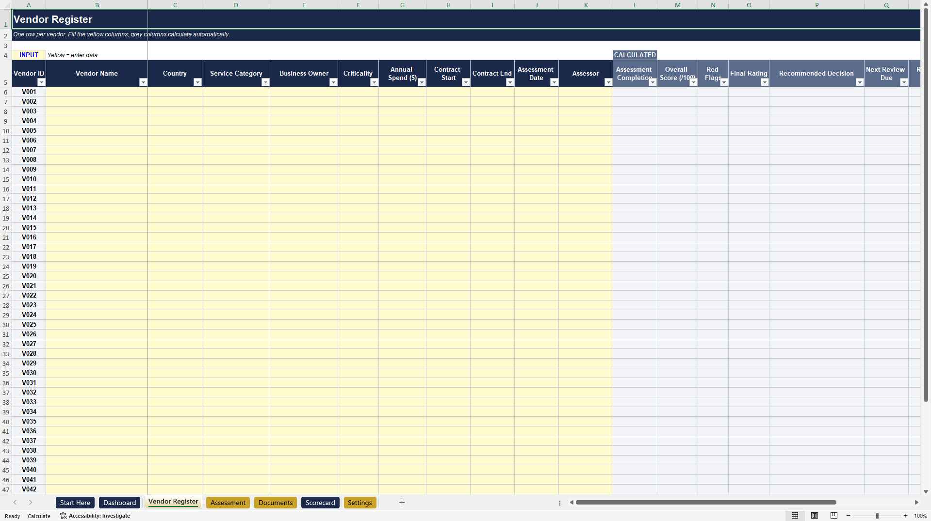The image size is (931, 521).
Task: Open Criticality filter dropdown
Action: 374,82
